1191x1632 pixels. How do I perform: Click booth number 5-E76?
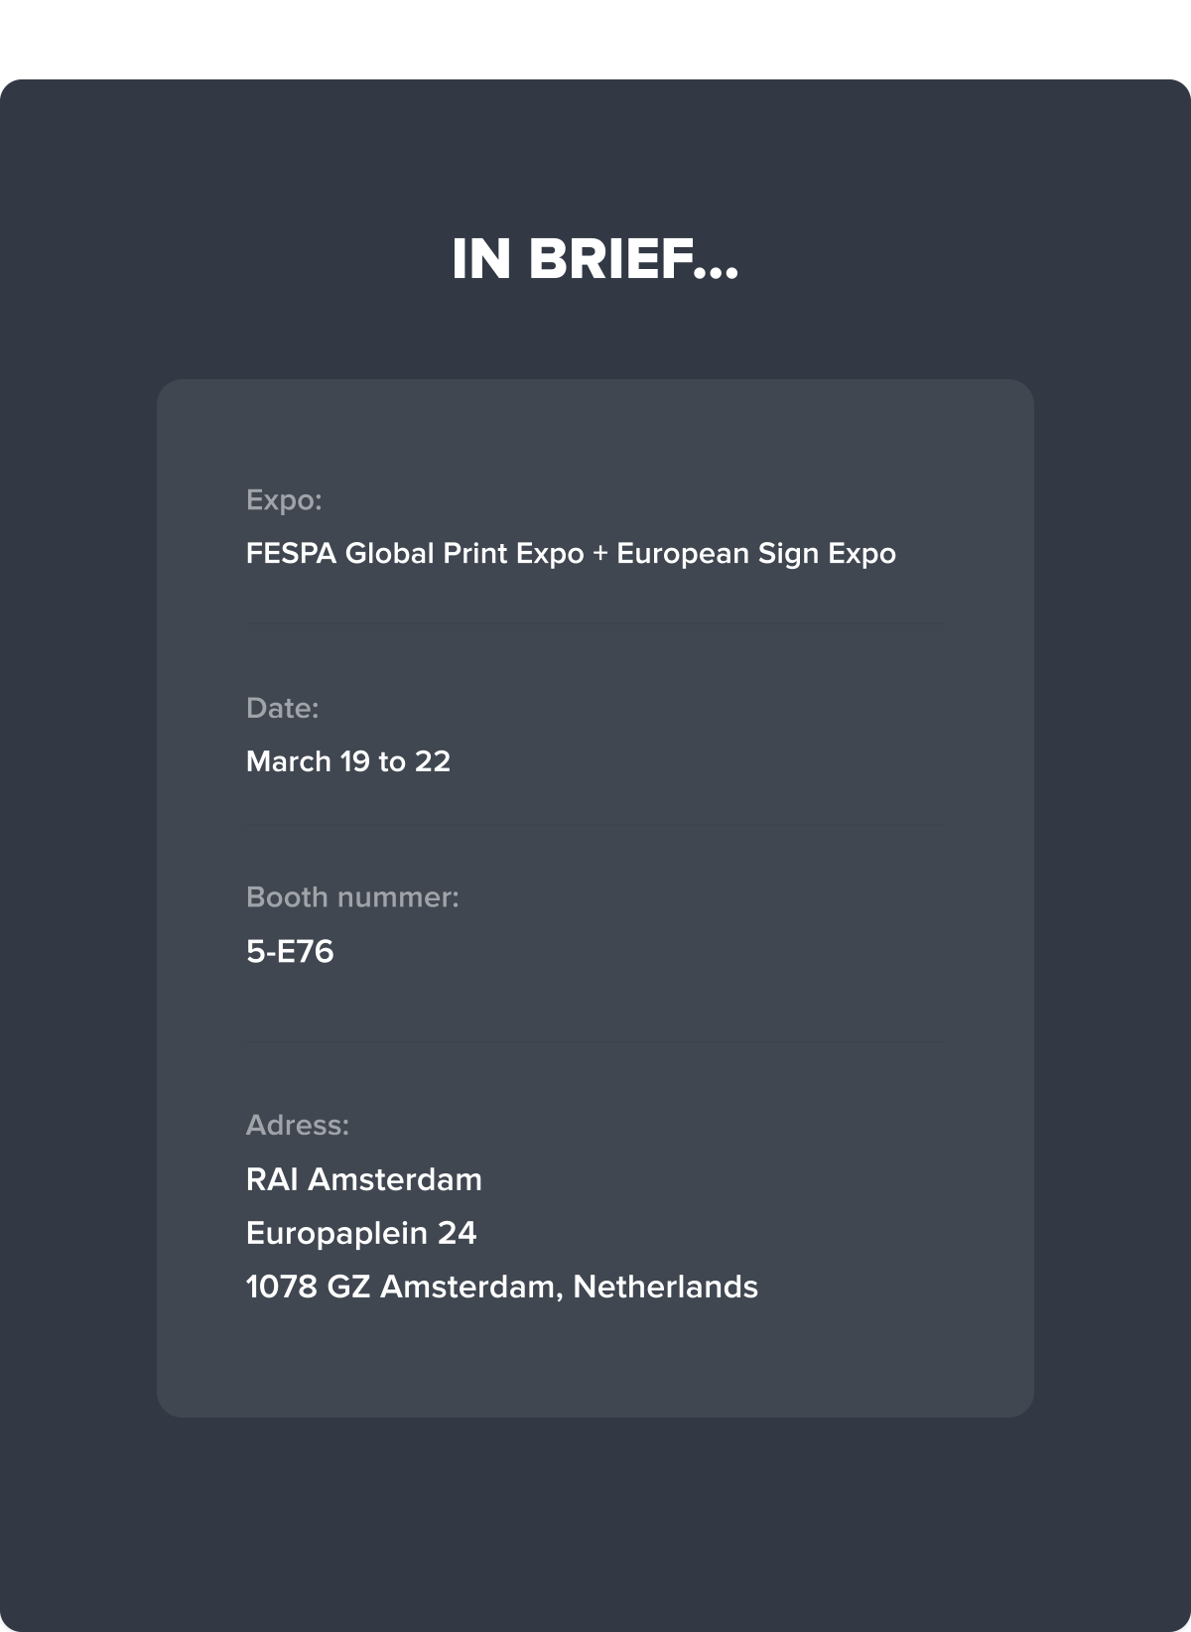point(290,951)
